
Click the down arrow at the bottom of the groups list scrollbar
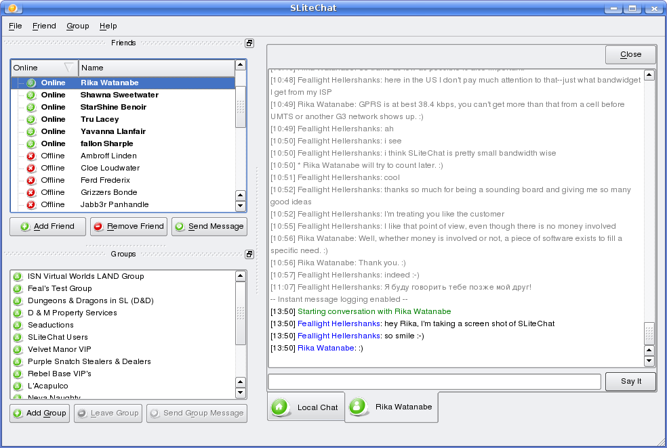click(241, 393)
